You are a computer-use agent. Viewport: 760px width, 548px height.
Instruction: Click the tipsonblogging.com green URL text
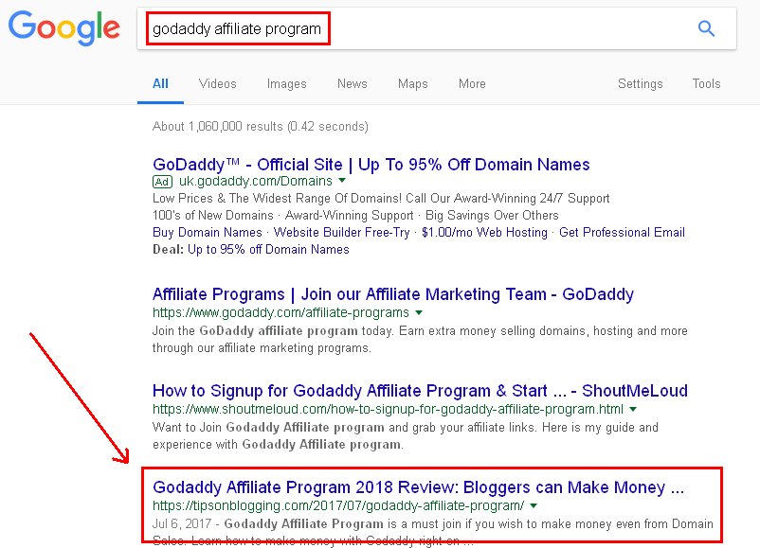[338, 506]
